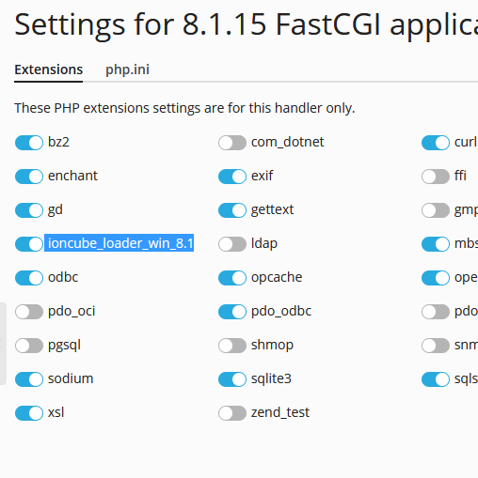Enable the ldap extension
The height and width of the screenshot is (478, 478).
232,244
